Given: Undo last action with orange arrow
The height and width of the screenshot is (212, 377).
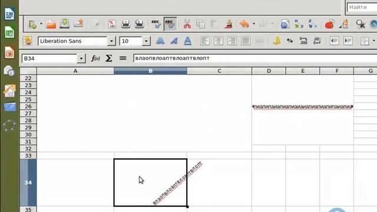Looking at the screenshot, I should click(x=244, y=24).
